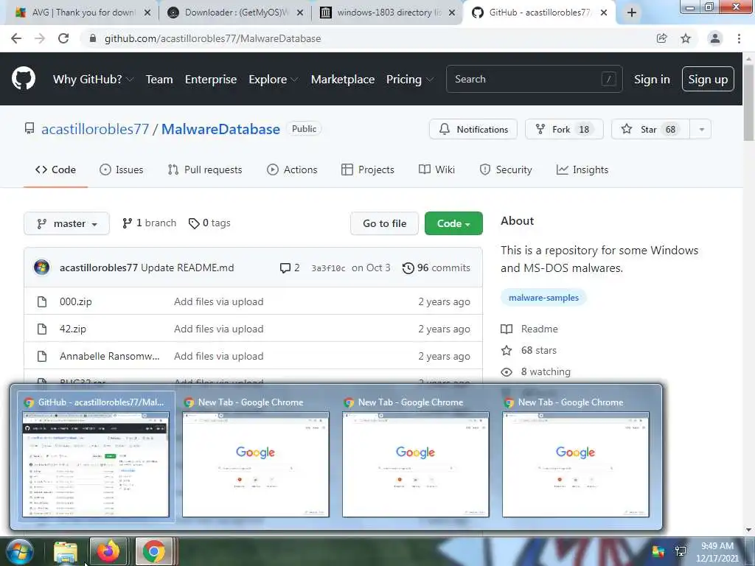Open the Windows Start orb
The image size is (755, 566).
tap(19, 551)
